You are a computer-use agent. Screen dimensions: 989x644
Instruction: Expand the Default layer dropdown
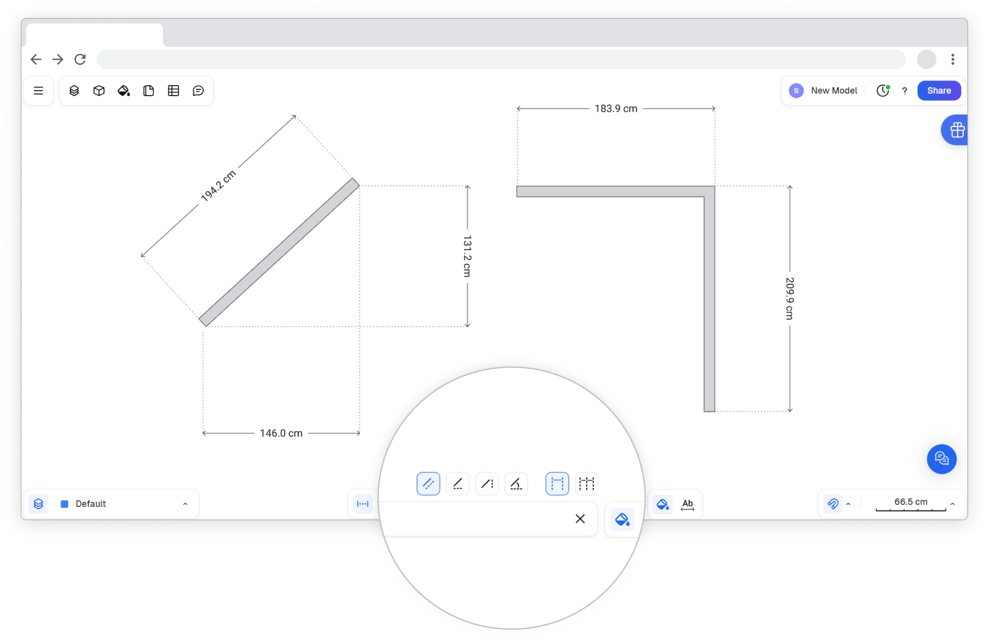click(185, 504)
